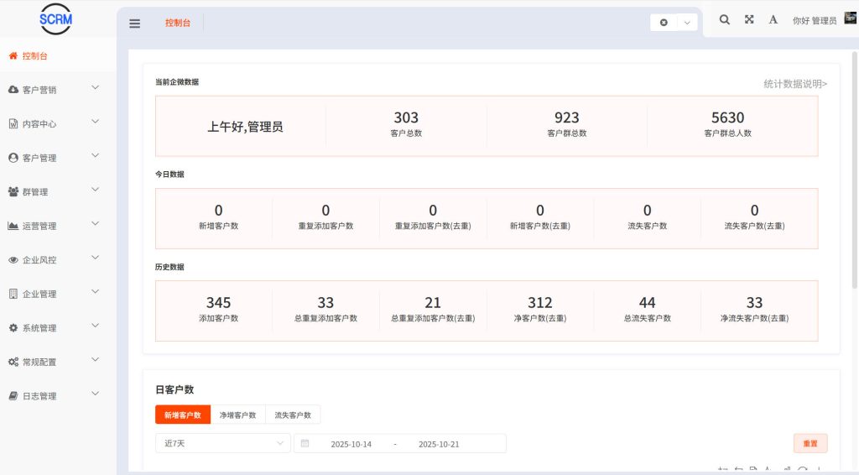Screen dimensions: 859x475
Task: Switch to the 流失客户数 tab
Action: (293, 415)
